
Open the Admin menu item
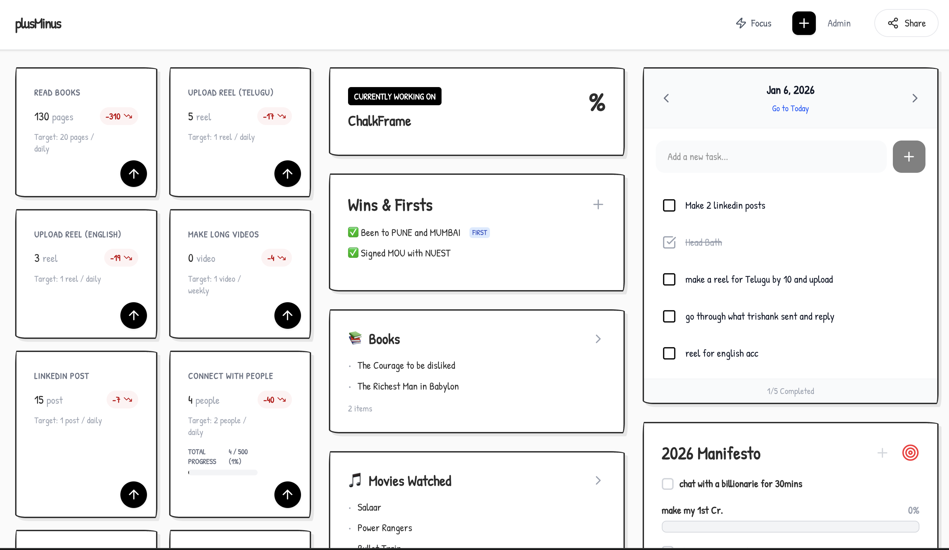pyautogui.click(x=839, y=23)
